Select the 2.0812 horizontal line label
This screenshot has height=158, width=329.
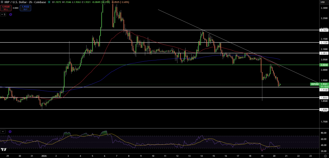[x=325, y=53]
